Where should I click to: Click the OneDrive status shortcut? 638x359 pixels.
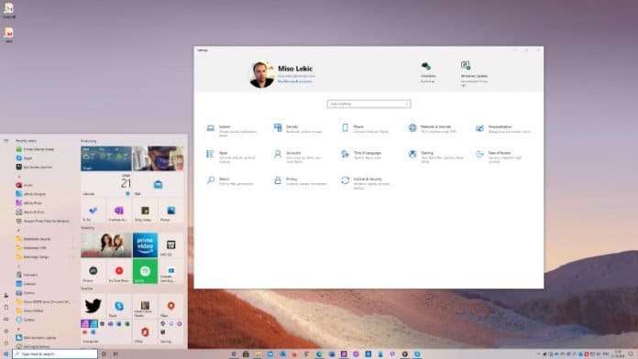(428, 72)
